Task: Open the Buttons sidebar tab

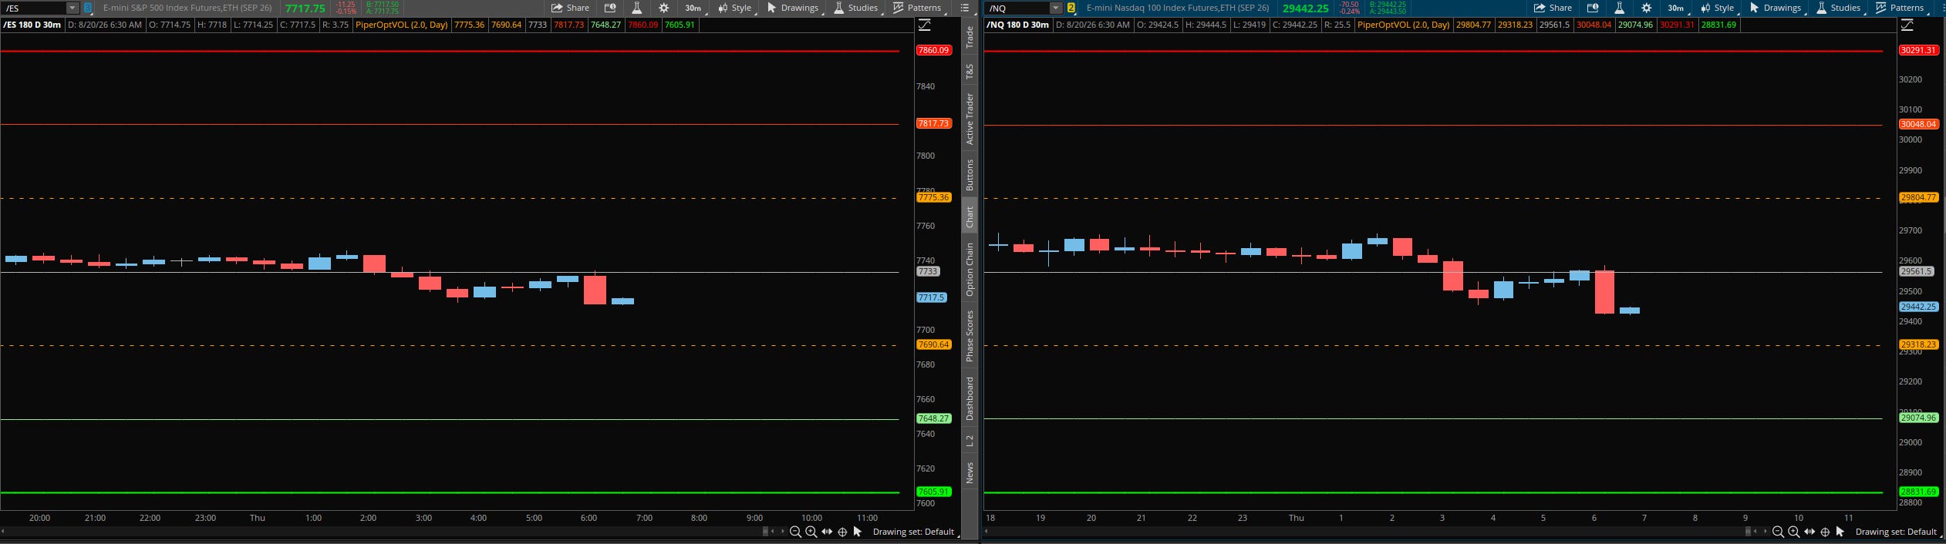Action: 970,175
